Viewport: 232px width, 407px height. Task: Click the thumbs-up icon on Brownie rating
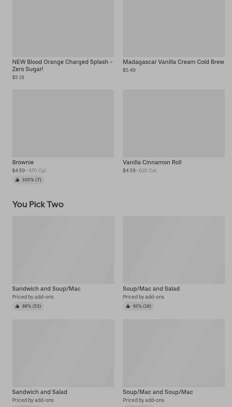tap(17, 180)
